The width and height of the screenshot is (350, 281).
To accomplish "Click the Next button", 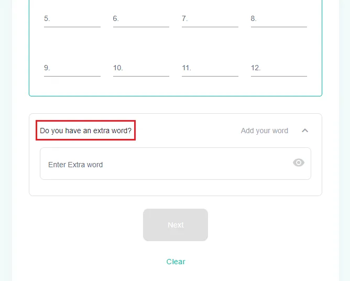I will [176, 225].
